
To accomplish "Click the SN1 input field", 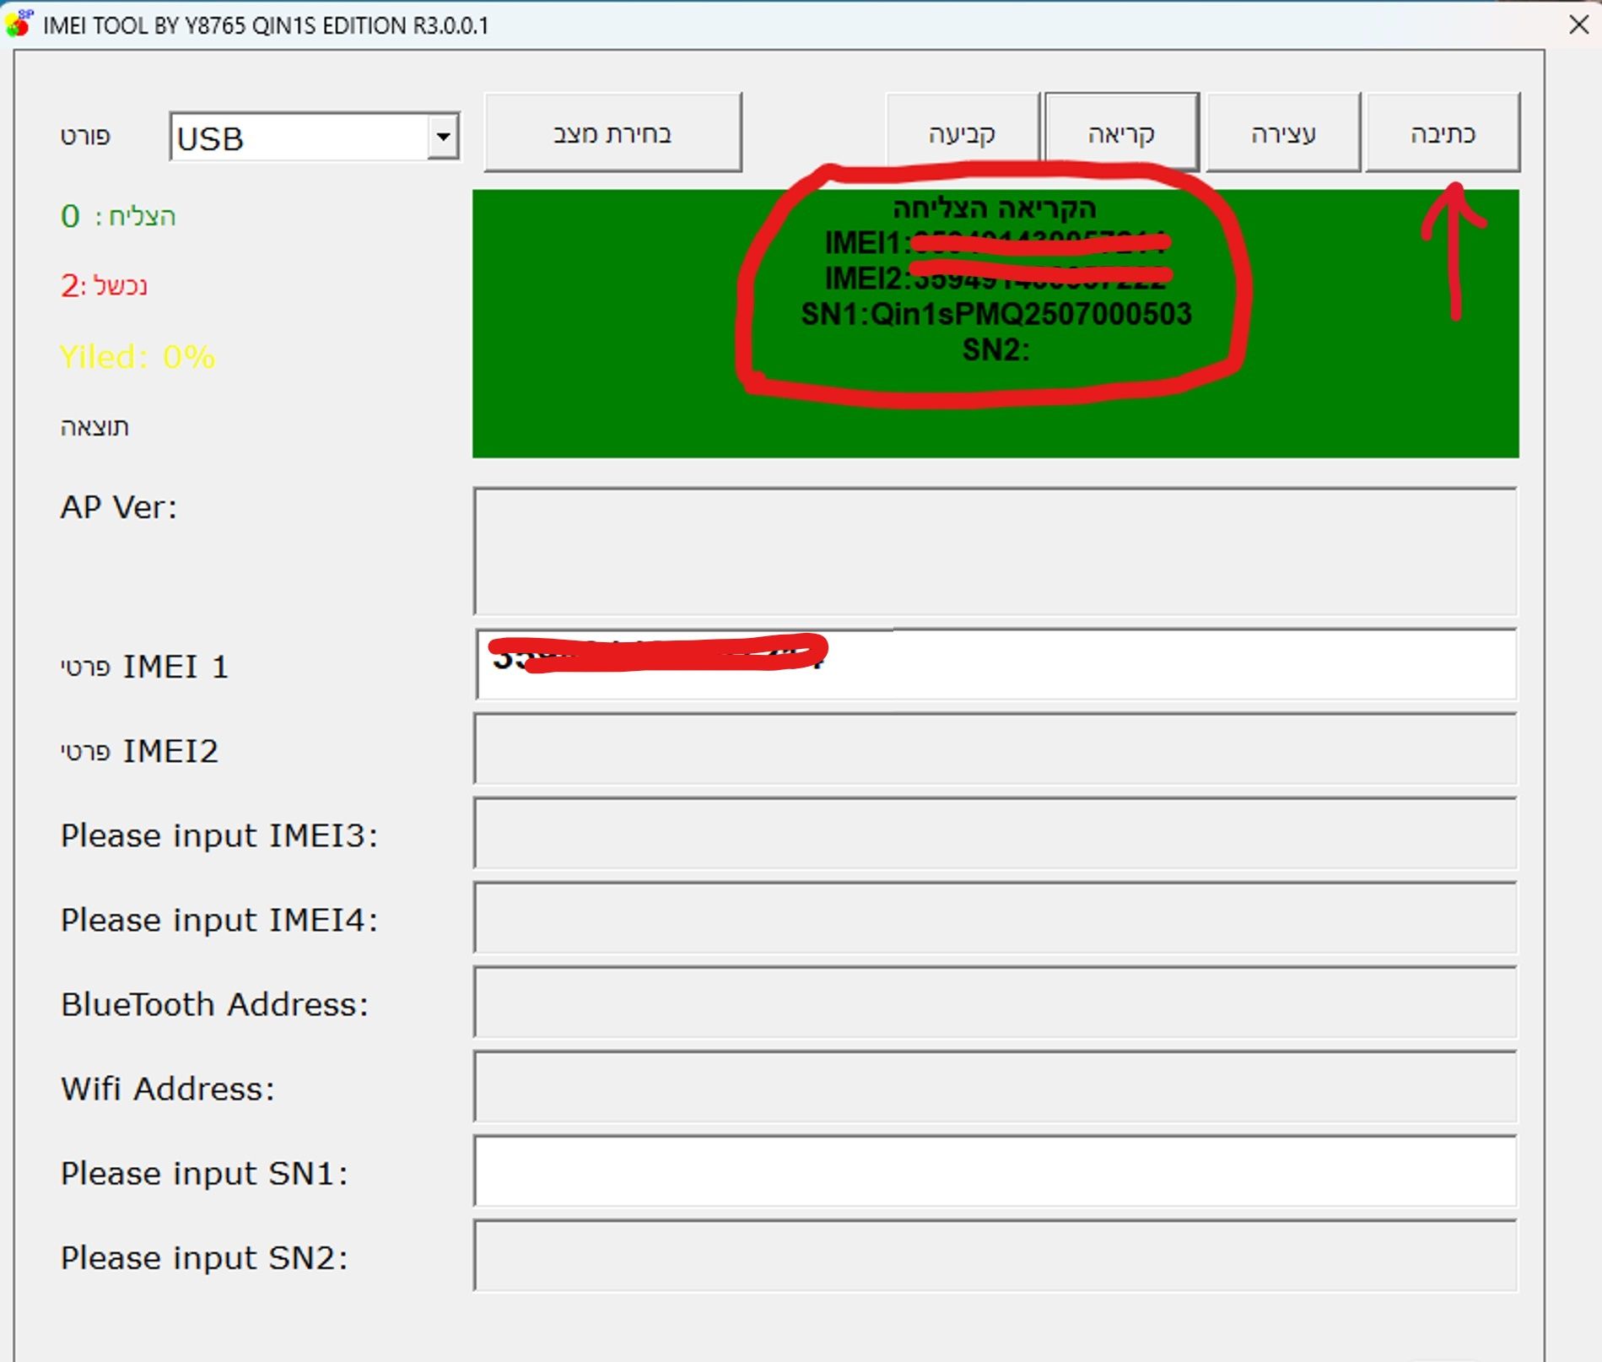I will pyautogui.click(x=995, y=1171).
